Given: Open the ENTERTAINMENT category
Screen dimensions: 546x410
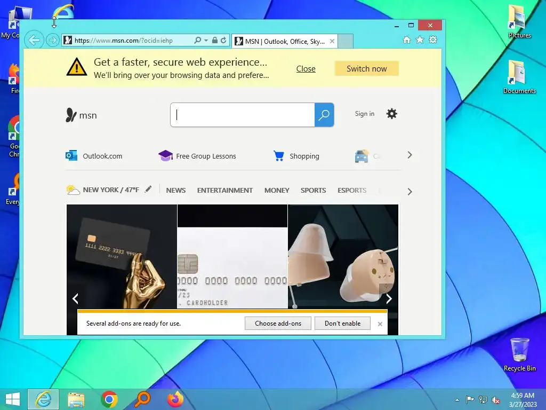Looking at the screenshot, I should coord(225,191).
